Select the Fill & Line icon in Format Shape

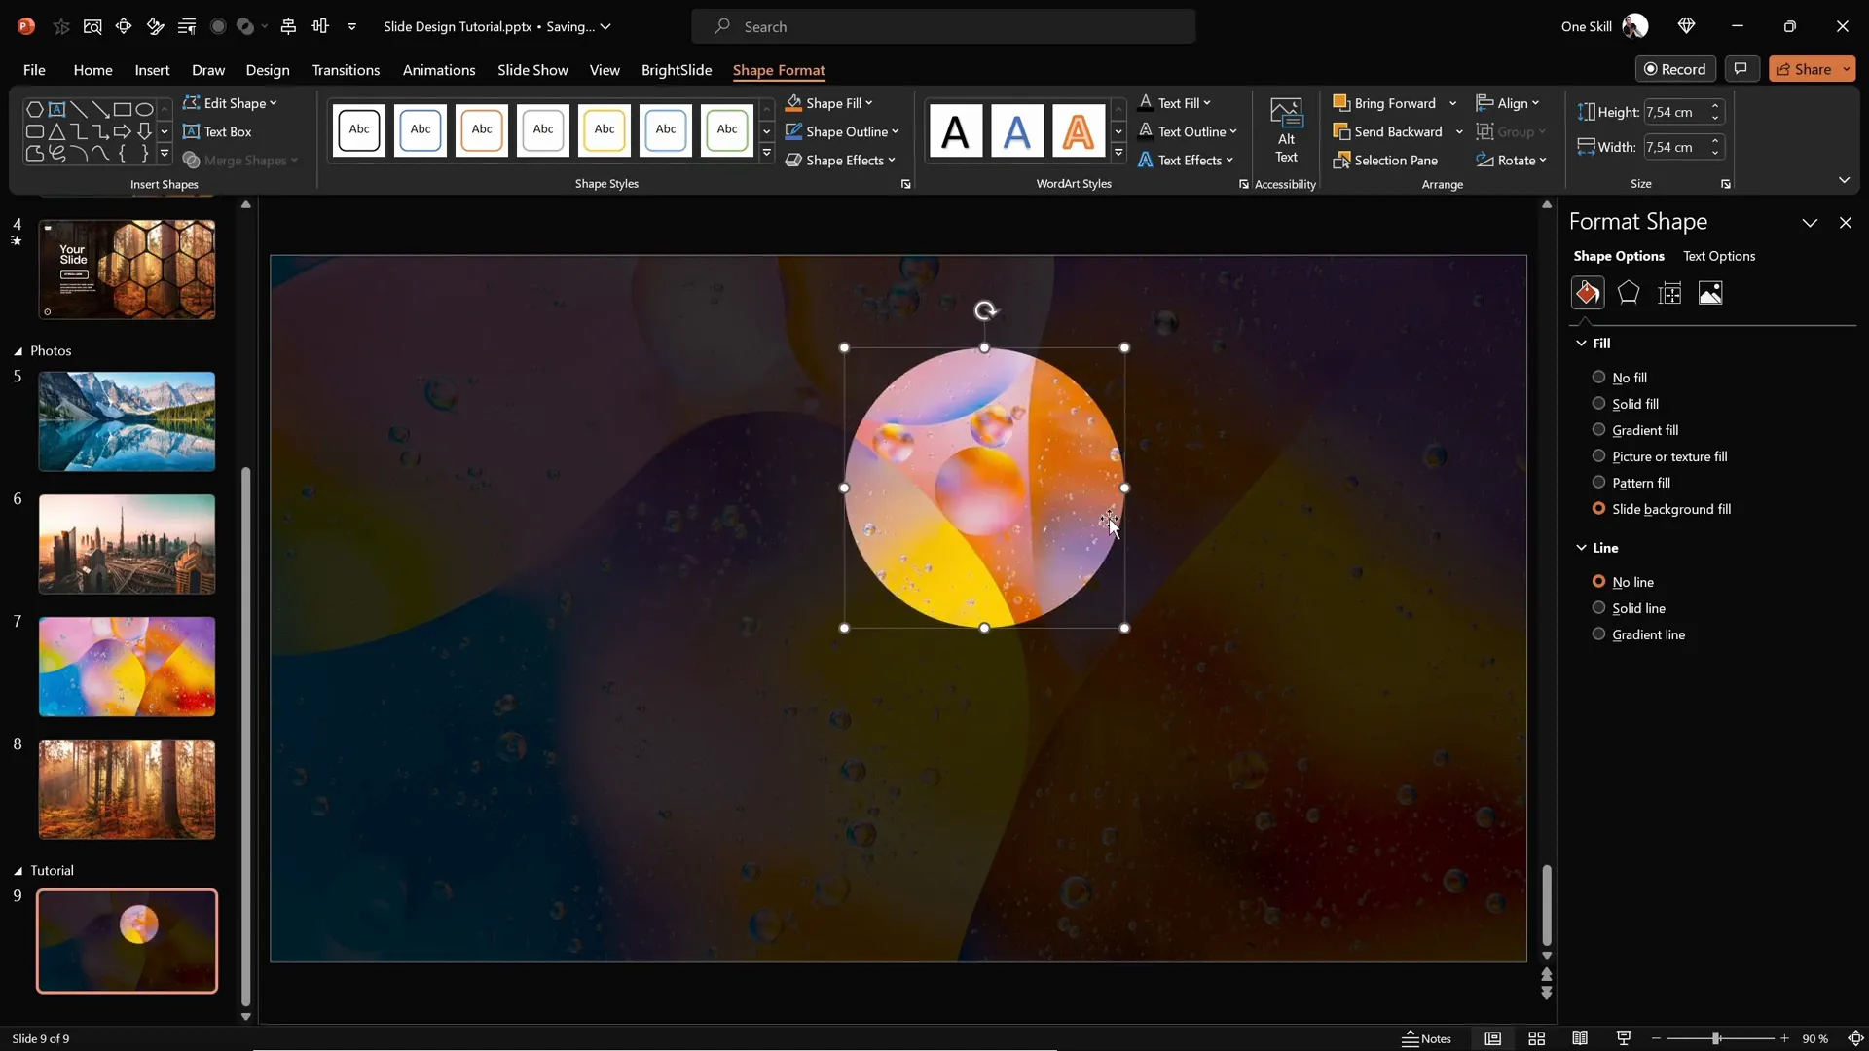pos(1588,293)
